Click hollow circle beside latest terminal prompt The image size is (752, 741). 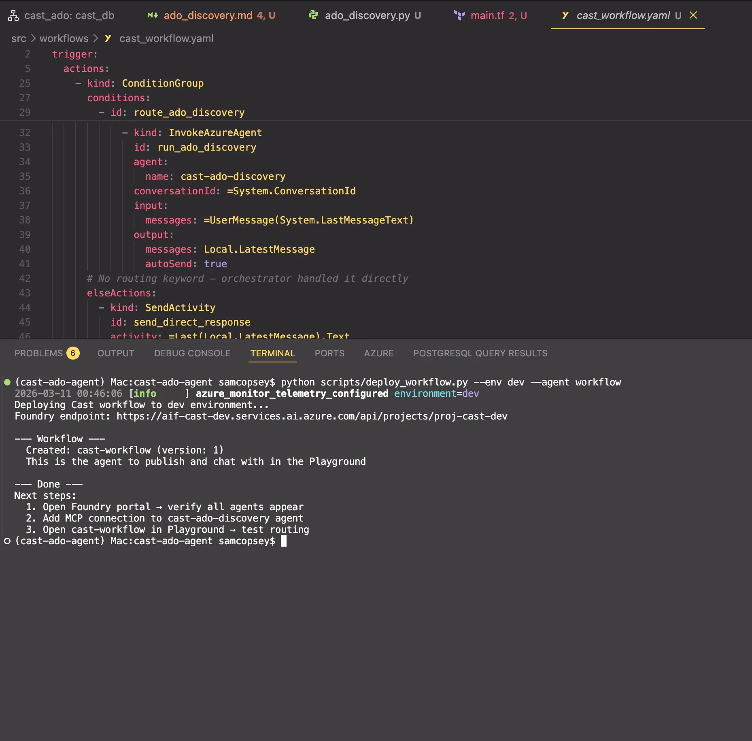6,541
